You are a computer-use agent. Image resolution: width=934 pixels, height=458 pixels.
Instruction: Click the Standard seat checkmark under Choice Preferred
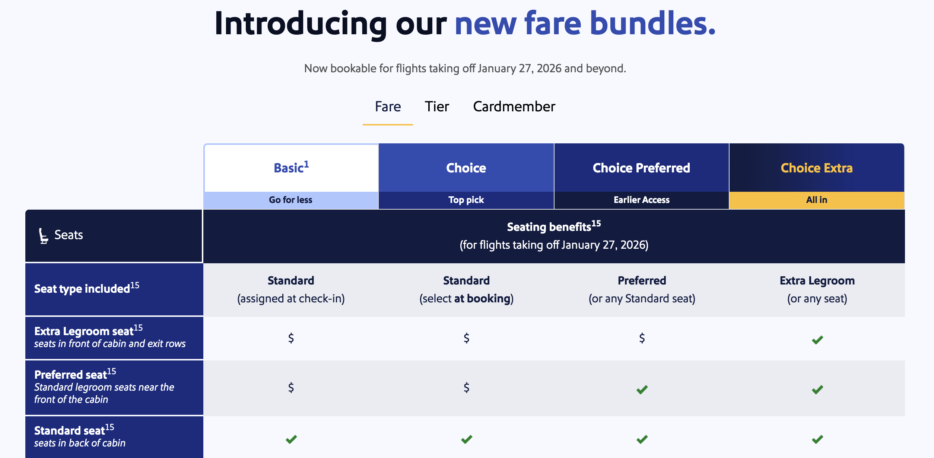coord(642,439)
